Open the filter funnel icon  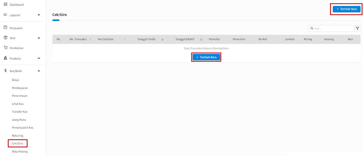358,28
